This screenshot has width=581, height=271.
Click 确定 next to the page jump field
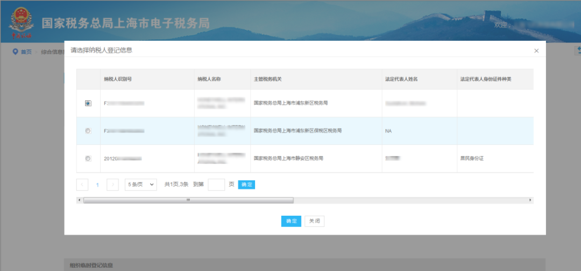(246, 185)
